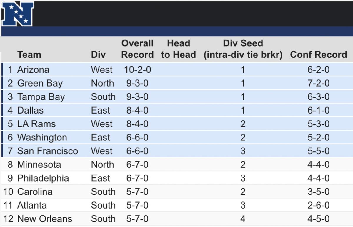Click the Head to Head column header
This screenshot has width=353, height=227.
179,49
